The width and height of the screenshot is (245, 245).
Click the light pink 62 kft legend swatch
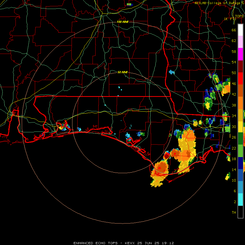[240, 42]
